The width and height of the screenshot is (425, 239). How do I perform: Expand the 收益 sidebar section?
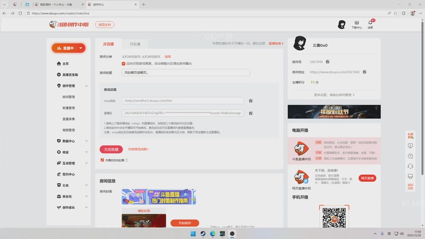[87, 152]
